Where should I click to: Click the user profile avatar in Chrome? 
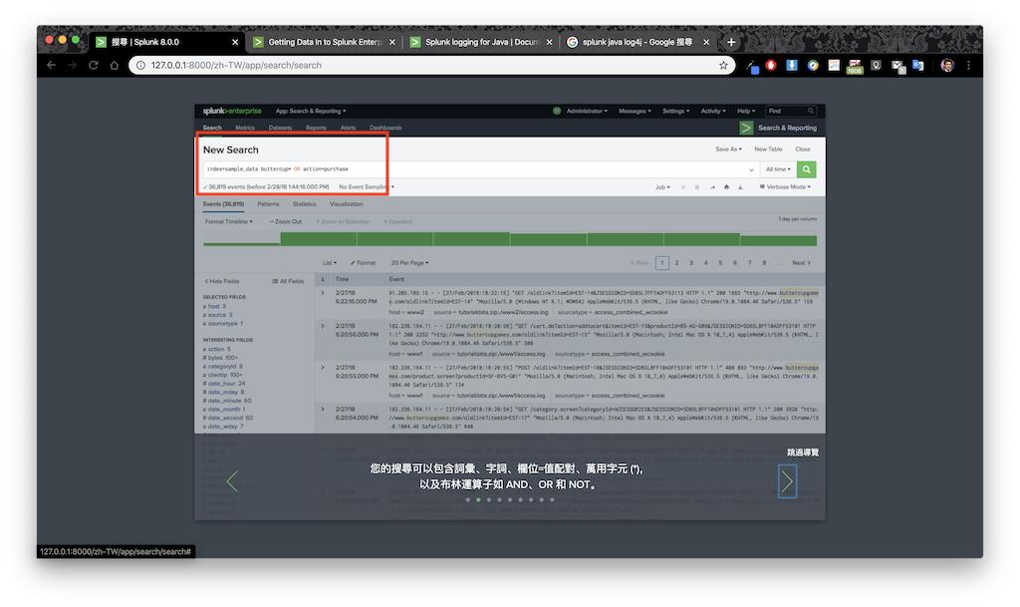(947, 65)
